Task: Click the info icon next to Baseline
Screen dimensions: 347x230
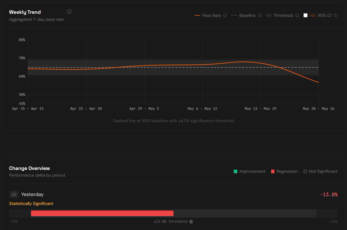Action: click(x=260, y=15)
